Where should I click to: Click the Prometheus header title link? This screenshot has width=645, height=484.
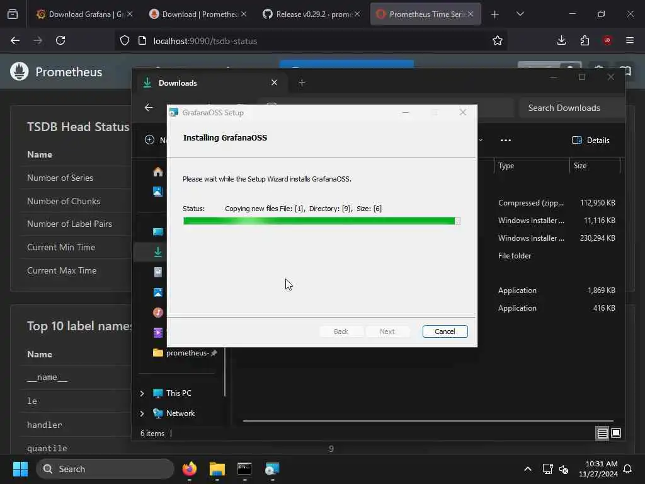coord(69,72)
